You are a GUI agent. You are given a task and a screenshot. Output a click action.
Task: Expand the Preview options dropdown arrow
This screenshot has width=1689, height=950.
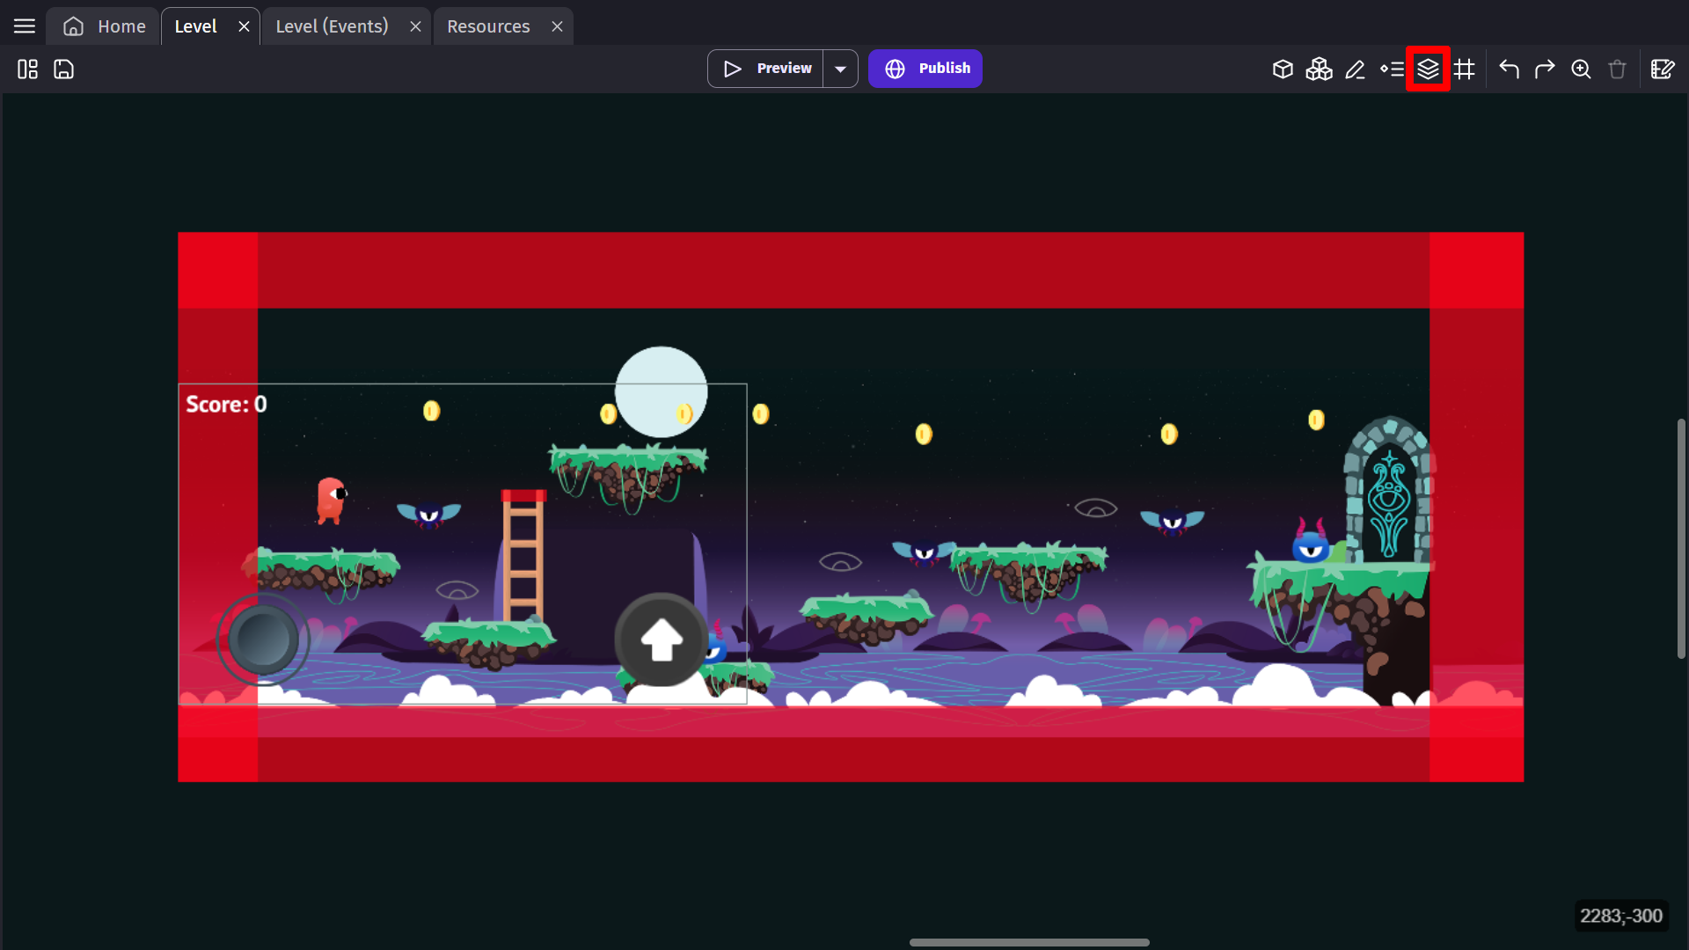pos(840,69)
